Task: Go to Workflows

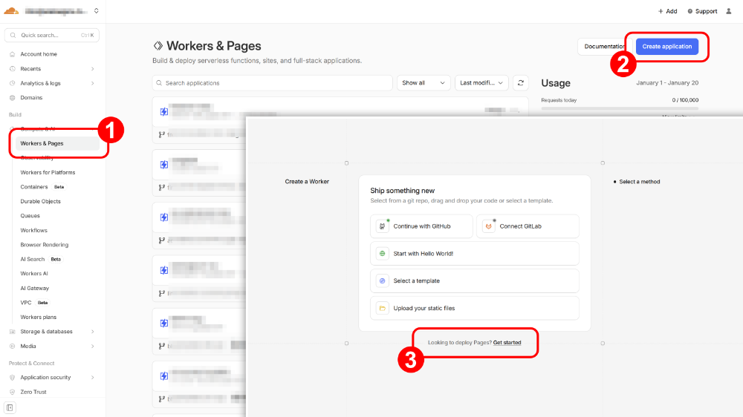Action: tap(33, 231)
